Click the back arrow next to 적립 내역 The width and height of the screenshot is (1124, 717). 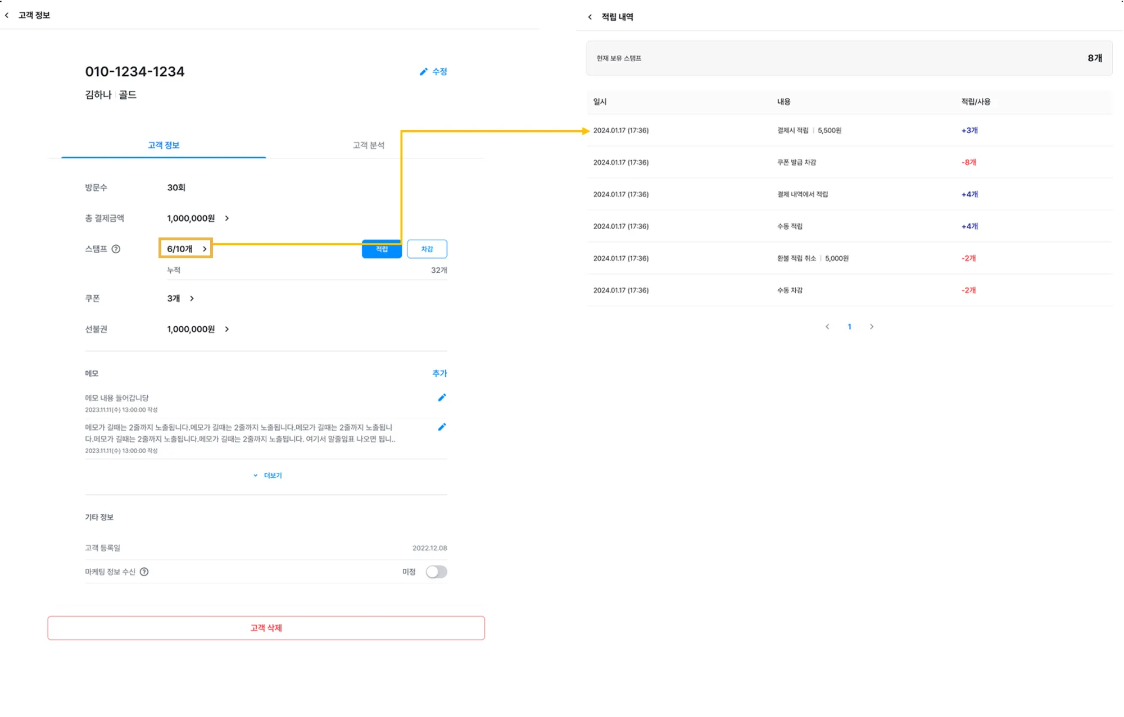[x=590, y=17]
